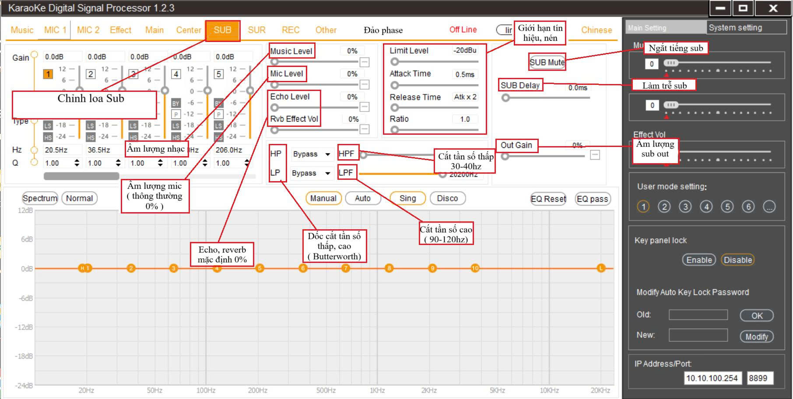Open more user modes ellipsis button
Viewport: 793px width, 399px height.
(x=769, y=206)
